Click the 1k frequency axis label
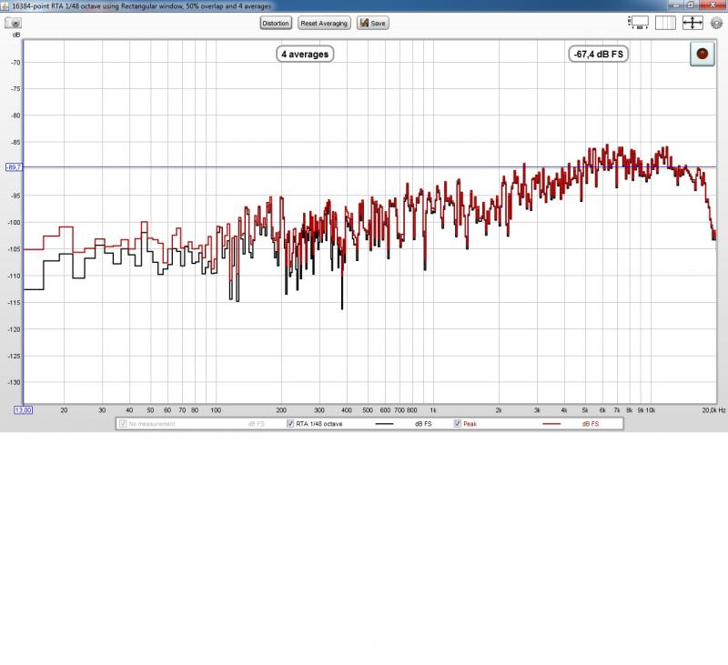 point(433,410)
